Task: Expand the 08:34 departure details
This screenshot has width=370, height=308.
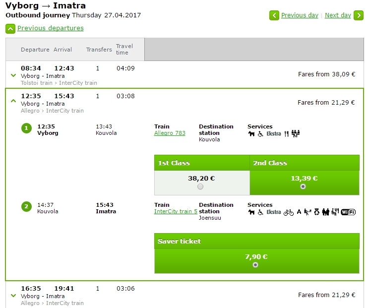Action: [13, 75]
